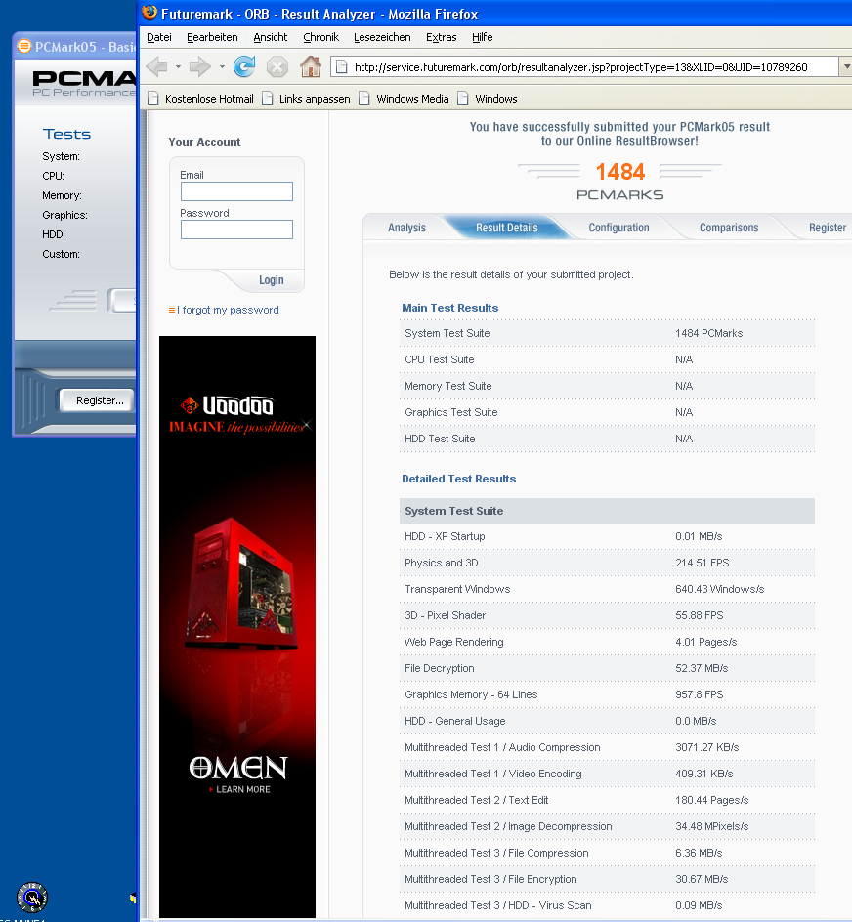
Task: Open back history dropdown arrow
Action: pyautogui.click(x=178, y=67)
